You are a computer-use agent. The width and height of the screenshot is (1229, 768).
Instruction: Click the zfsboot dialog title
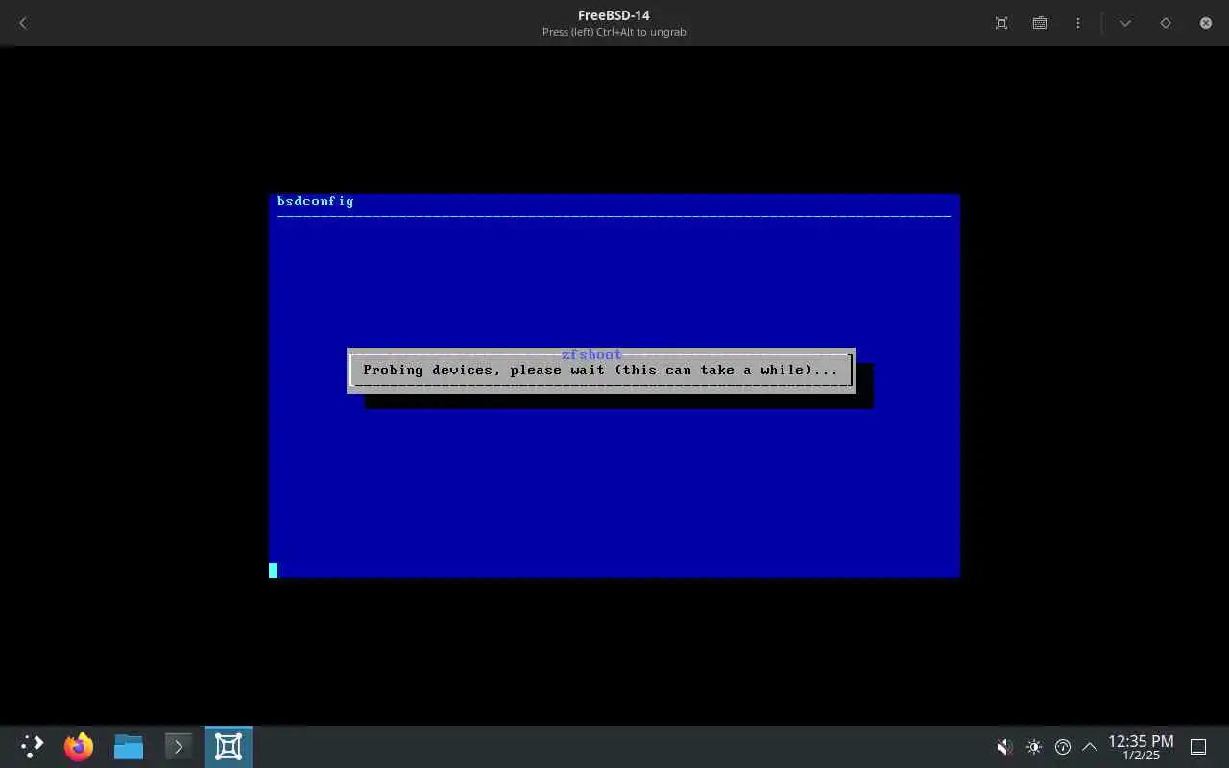point(591,354)
